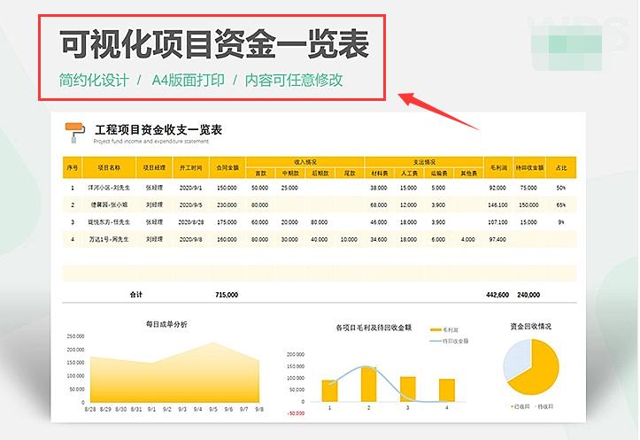Image resolution: width=640 pixels, height=440 pixels.
Task: Click the 收入情况 merged header cell
Action: point(305,162)
